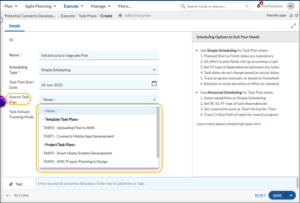
Task: Choose TASP3 - Smart Home System Development
Action: point(98,153)
